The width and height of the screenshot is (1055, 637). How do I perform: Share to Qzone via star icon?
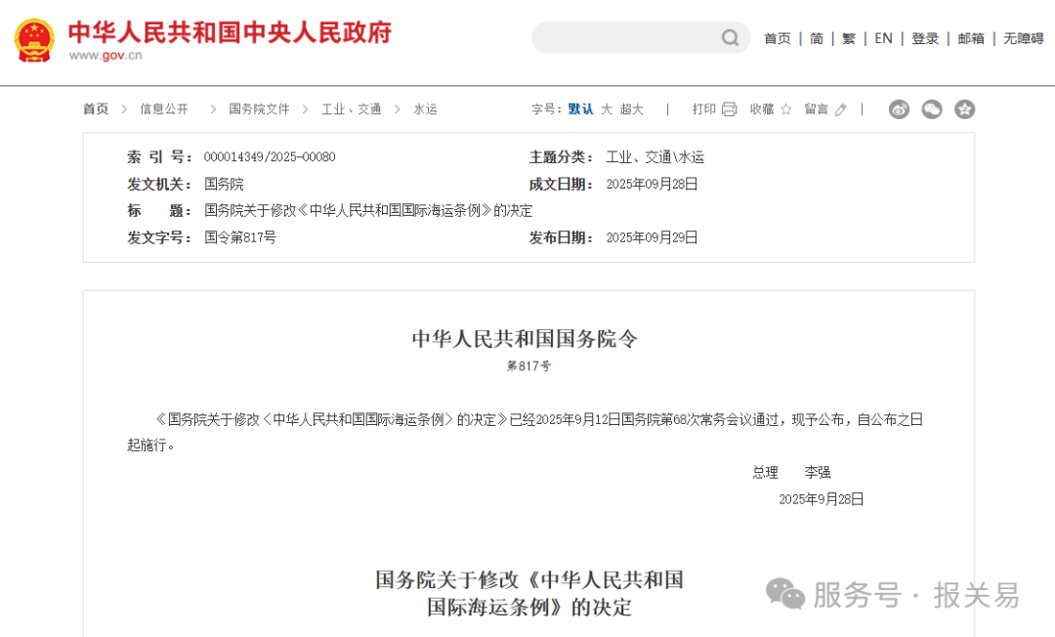(964, 109)
